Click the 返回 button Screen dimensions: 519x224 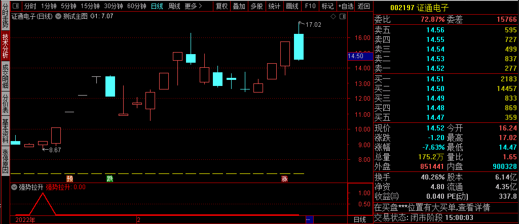pyautogui.click(x=364, y=6)
